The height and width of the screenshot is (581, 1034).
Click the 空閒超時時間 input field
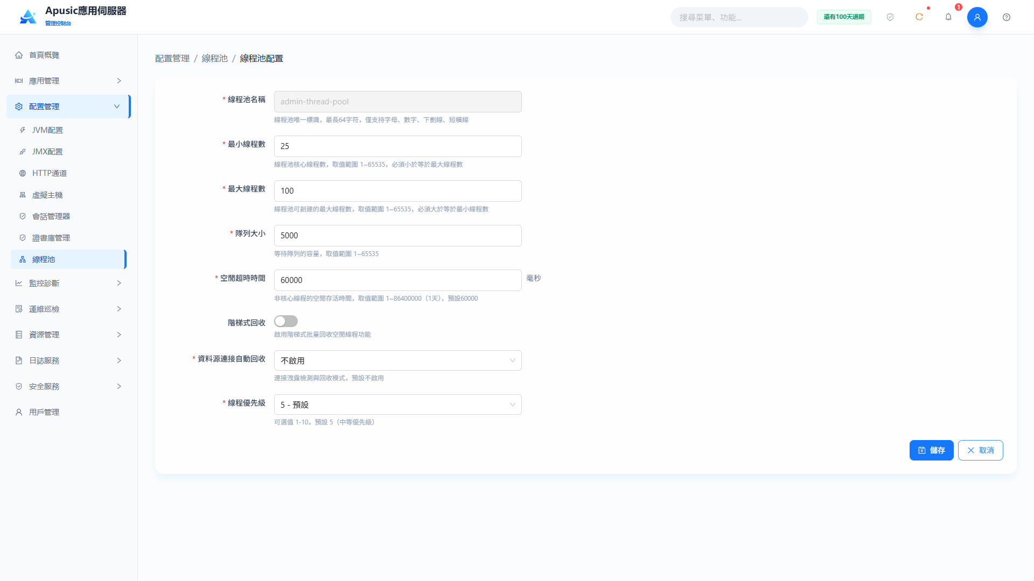(x=398, y=280)
